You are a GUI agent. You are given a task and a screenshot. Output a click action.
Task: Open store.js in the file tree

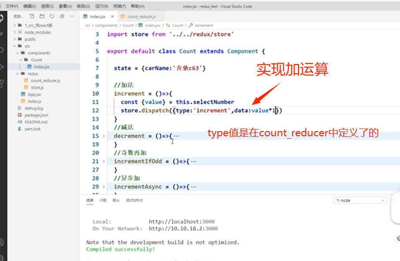tap(37, 88)
